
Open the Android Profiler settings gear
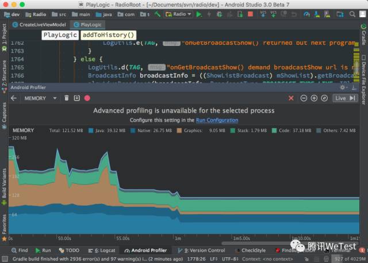click(343, 87)
